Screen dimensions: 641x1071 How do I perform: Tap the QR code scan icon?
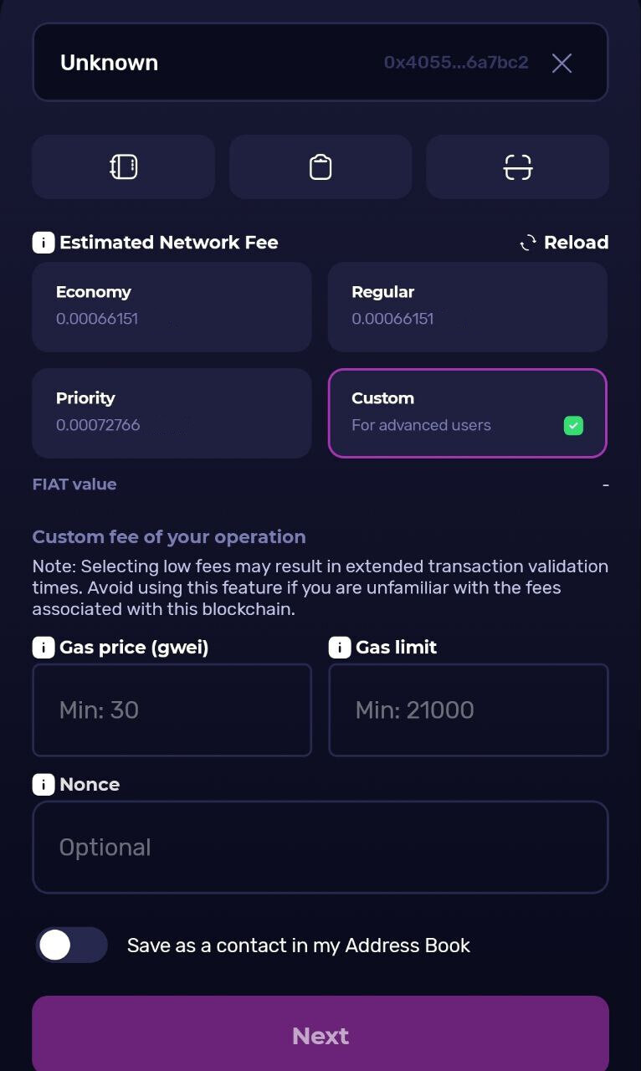518,167
